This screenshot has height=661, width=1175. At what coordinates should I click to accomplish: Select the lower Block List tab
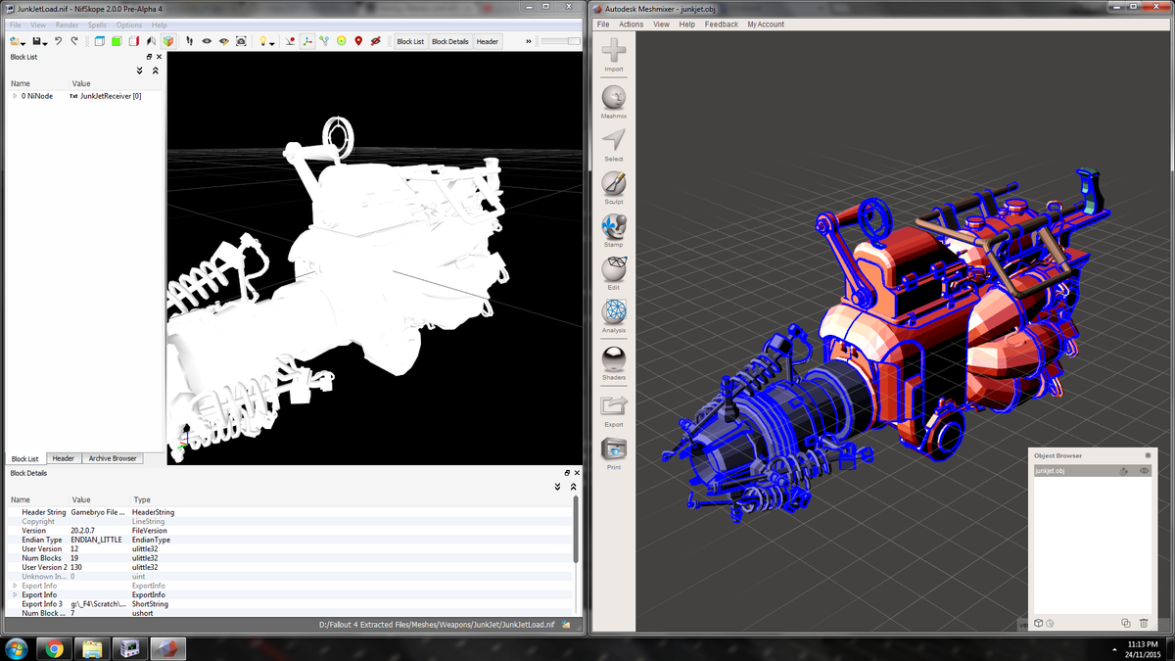24,458
